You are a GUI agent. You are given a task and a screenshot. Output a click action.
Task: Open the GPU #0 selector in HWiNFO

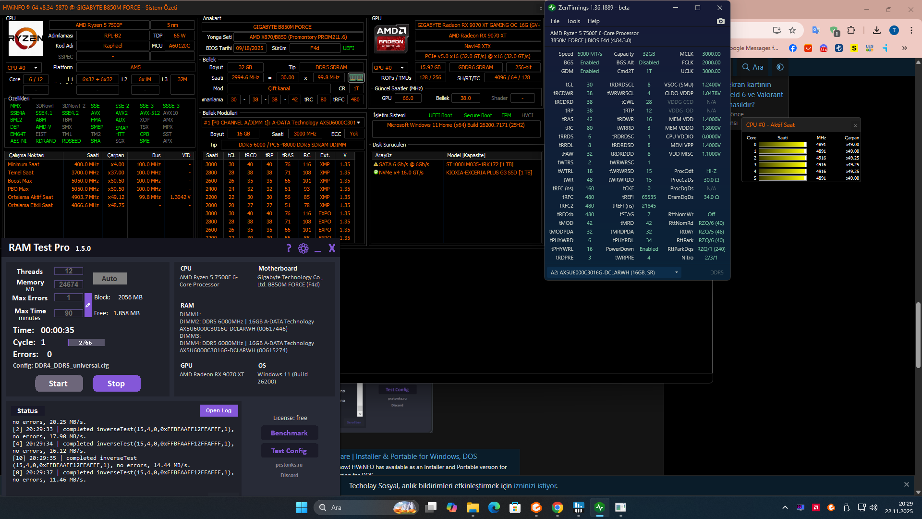click(390, 68)
